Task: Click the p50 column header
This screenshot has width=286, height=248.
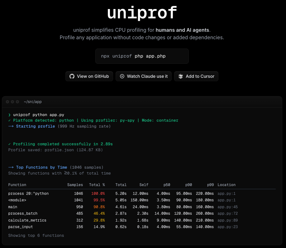Action: (167, 185)
